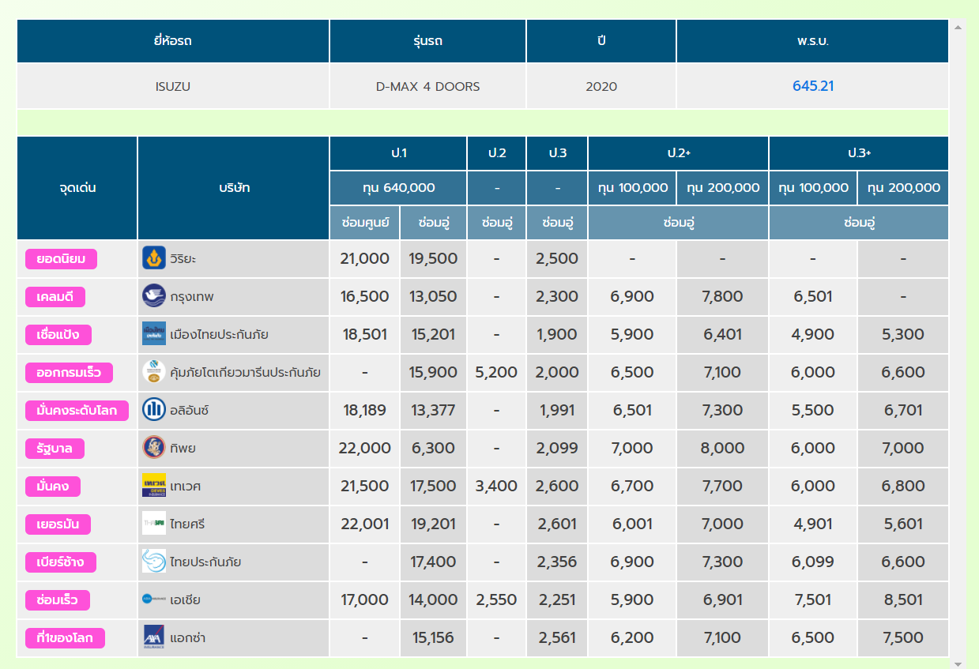Click the เคลมดี pink badge
Image resolution: width=979 pixels, height=669 pixels.
pos(55,297)
